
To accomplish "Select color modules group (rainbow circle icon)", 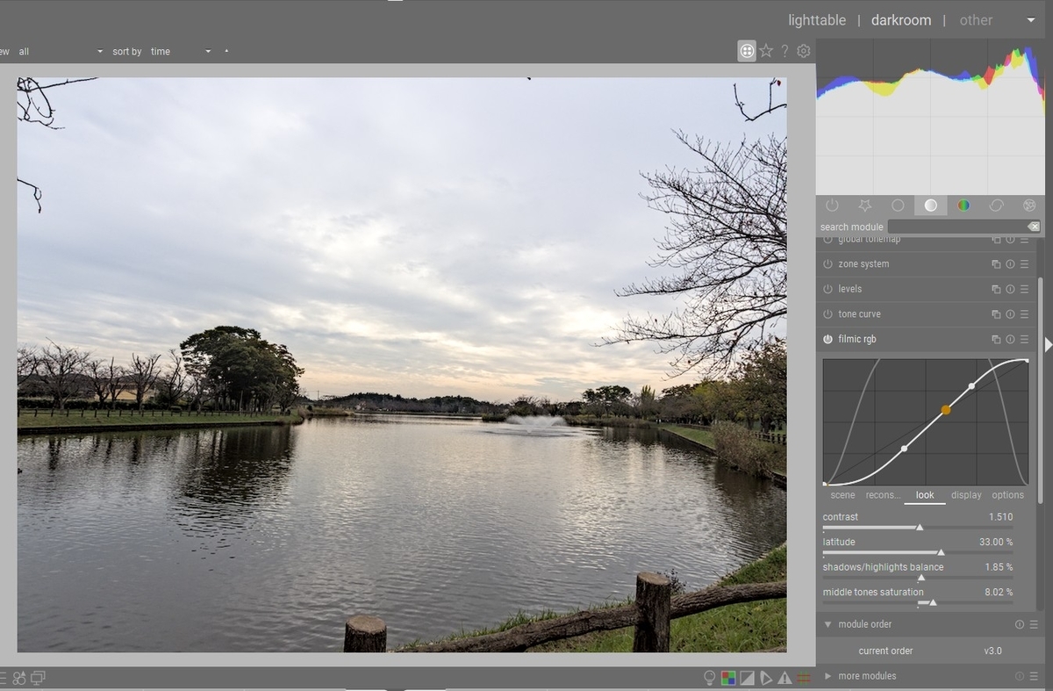I will pyautogui.click(x=963, y=205).
